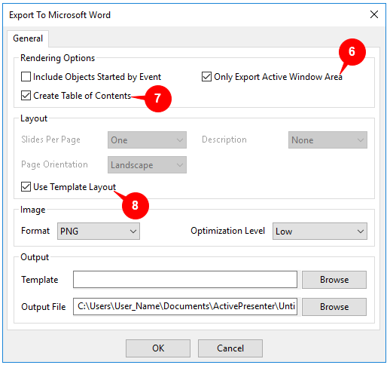Click the Output File label

[44, 307]
